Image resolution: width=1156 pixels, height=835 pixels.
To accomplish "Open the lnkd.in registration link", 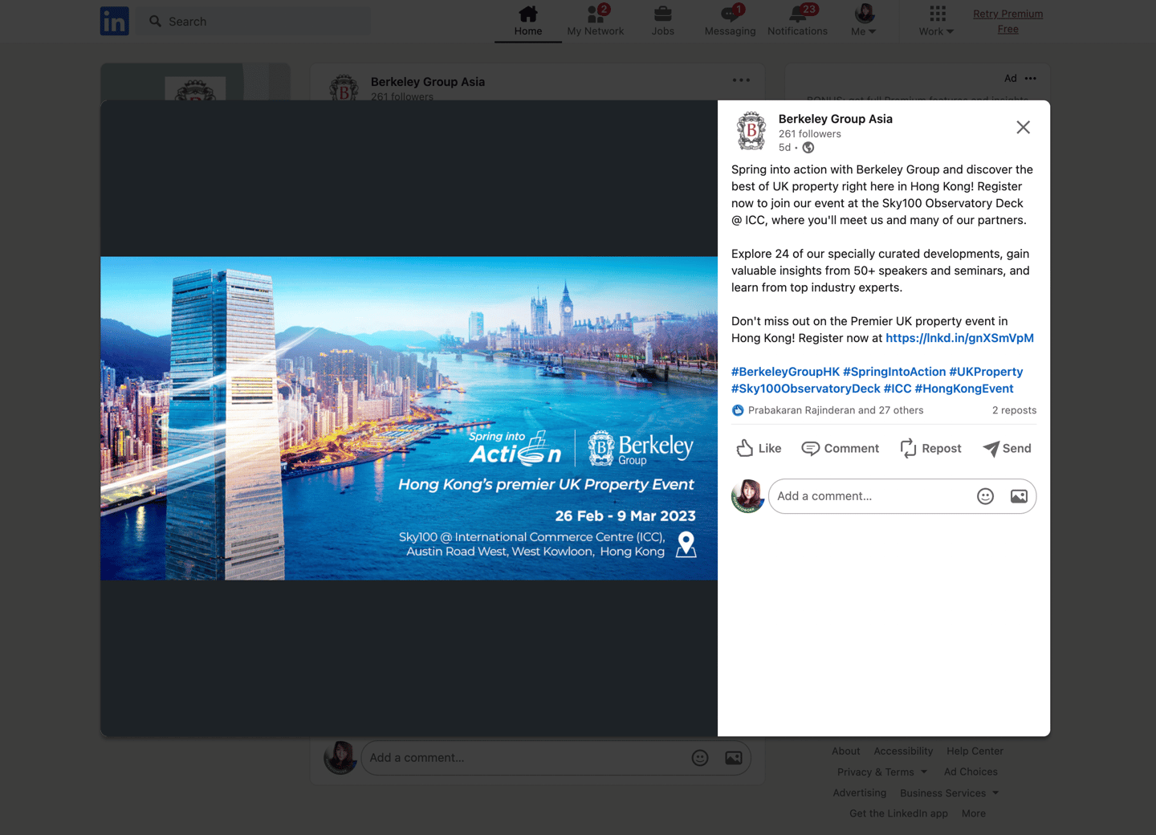I will [959, 338].
